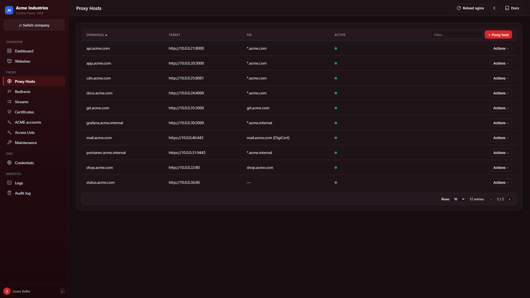This screenshot has height=298, width=530.
Task: Click the DNS Credentials globe icon
Action: click(x=9, y=163)
